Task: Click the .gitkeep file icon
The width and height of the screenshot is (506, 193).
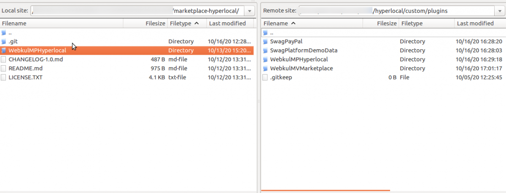Action: point(265,77)
